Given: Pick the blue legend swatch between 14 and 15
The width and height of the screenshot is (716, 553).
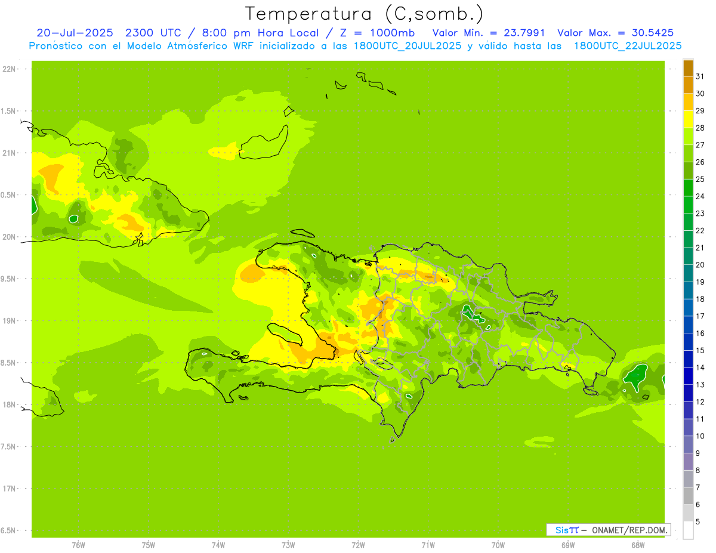Looking at the screenshot, I should [688, 359].
